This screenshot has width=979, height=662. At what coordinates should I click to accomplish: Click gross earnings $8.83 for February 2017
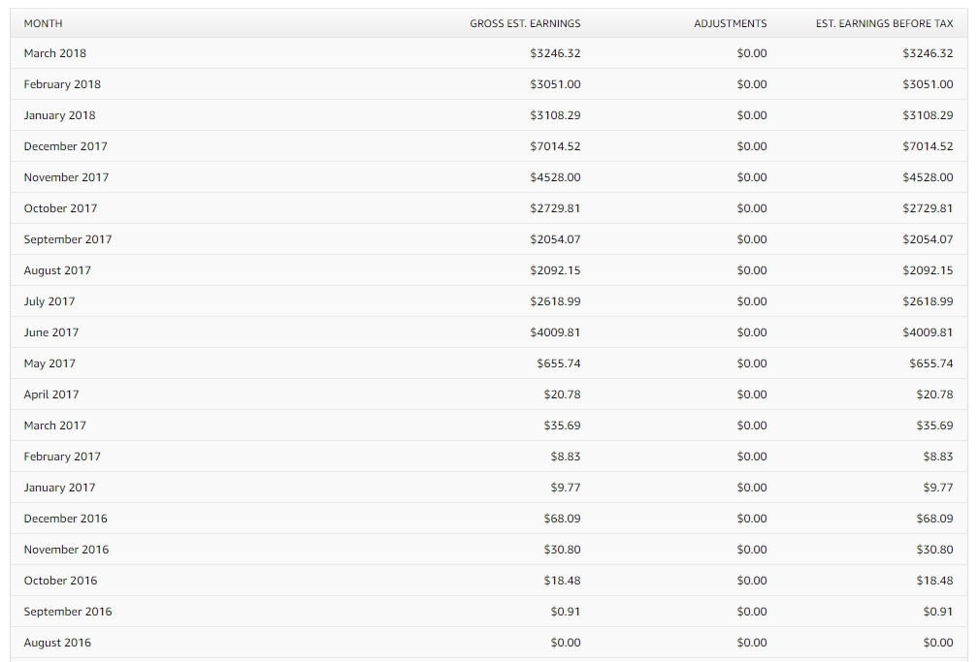(x=566, y=457)
